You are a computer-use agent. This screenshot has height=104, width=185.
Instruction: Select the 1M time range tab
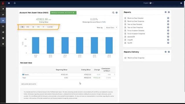[33, 27]
